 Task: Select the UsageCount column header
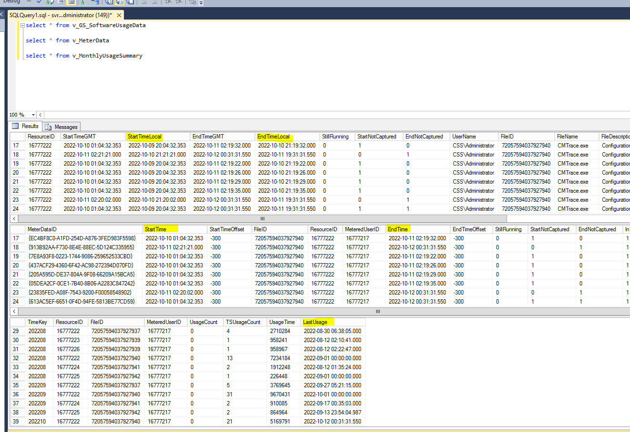pyautogui.click(x=205, y=322)
